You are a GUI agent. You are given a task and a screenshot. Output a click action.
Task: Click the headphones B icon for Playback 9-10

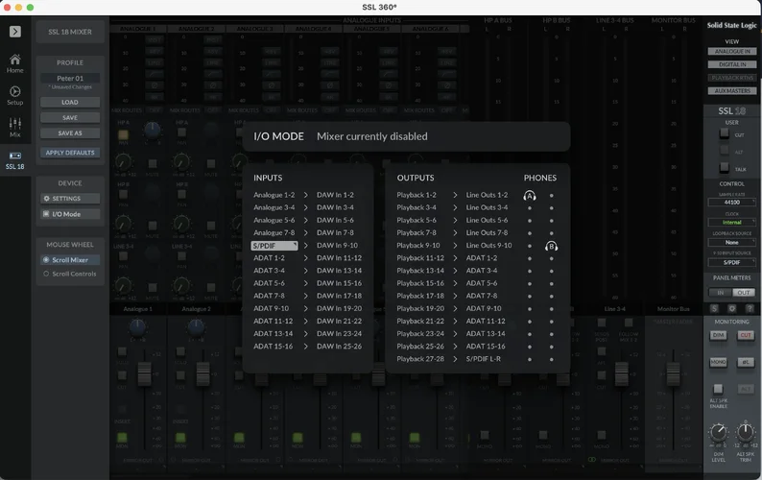[551, 246]
